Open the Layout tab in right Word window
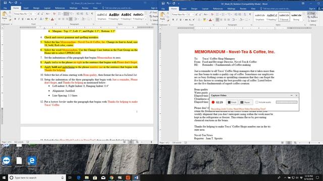This screenshot has height=181, width=323. (x=205, y=9)
